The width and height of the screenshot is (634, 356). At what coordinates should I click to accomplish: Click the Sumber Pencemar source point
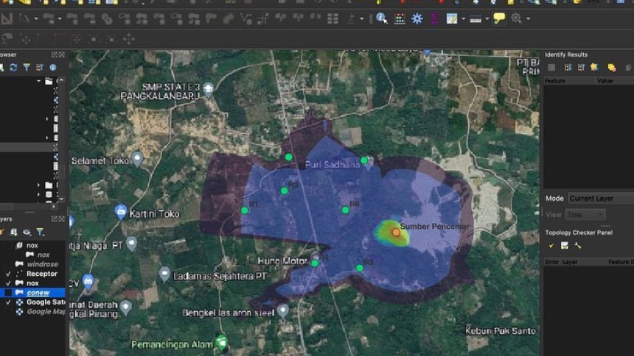pyautogui.click(x=396, y=232)
